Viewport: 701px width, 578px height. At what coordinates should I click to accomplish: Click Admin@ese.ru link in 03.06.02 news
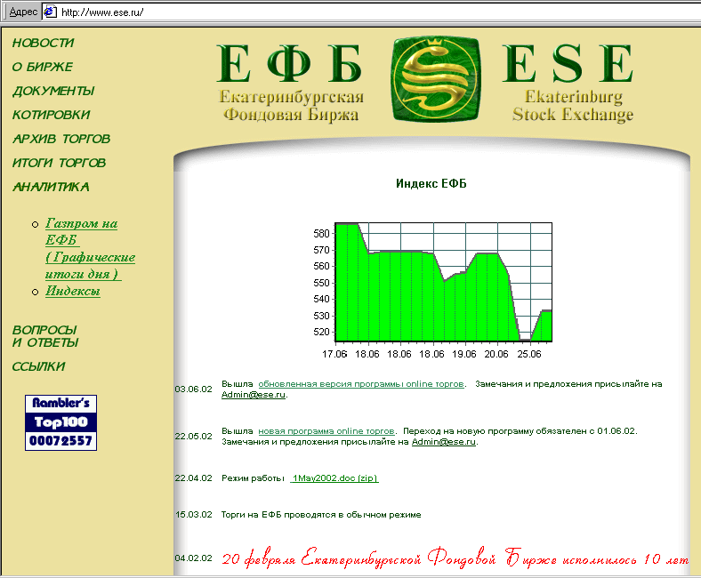[x=253, y=395]
